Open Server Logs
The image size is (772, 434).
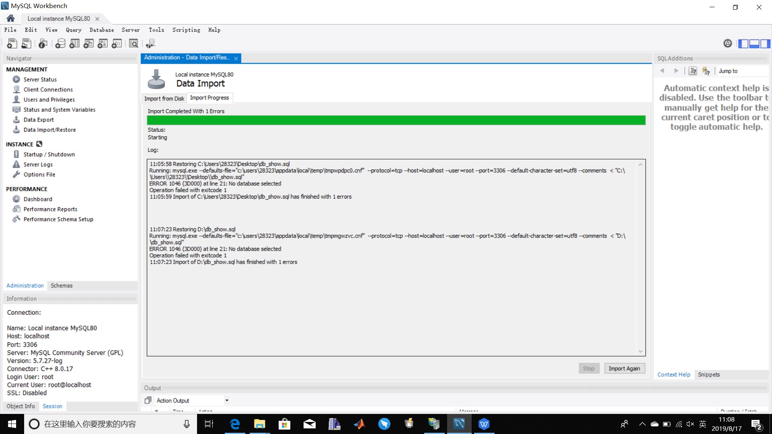(x=38, y=164)
